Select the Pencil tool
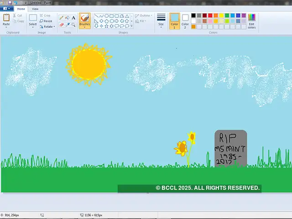 click(62, 18)
